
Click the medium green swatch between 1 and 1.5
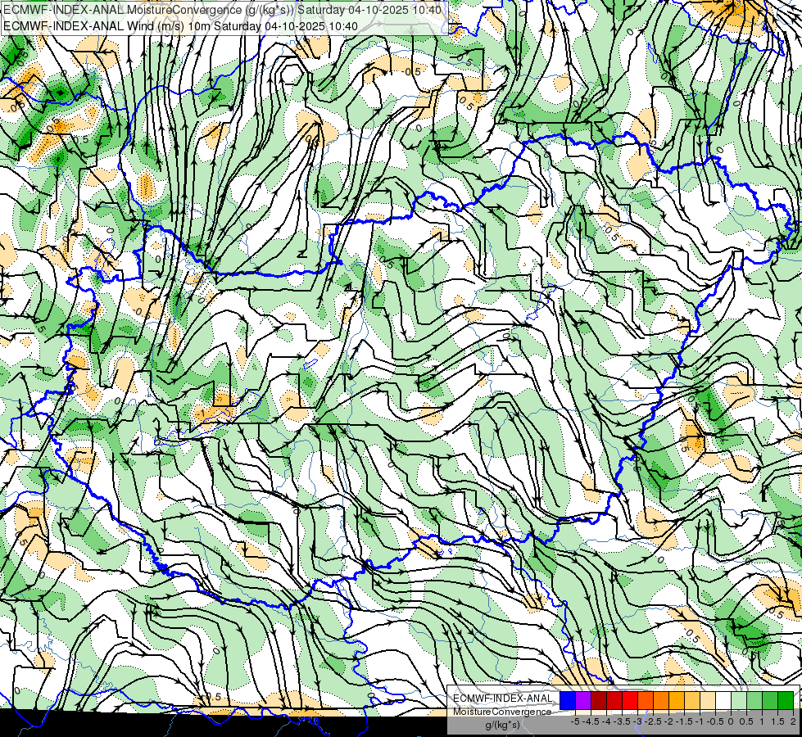pyautogui.click(x=770, y=701)
